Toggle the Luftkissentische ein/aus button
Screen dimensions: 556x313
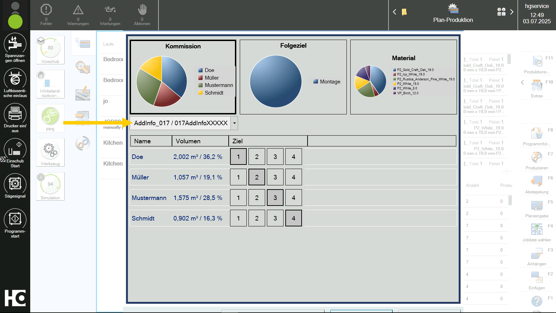pos(15,79)
